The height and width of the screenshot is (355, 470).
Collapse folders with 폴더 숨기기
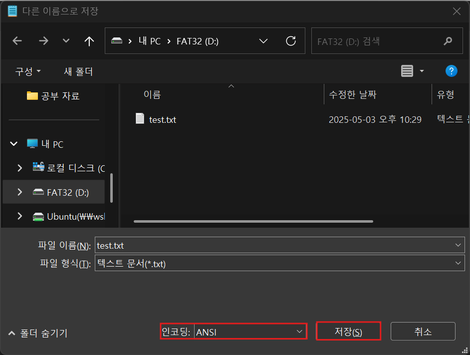tap(38, 333)
